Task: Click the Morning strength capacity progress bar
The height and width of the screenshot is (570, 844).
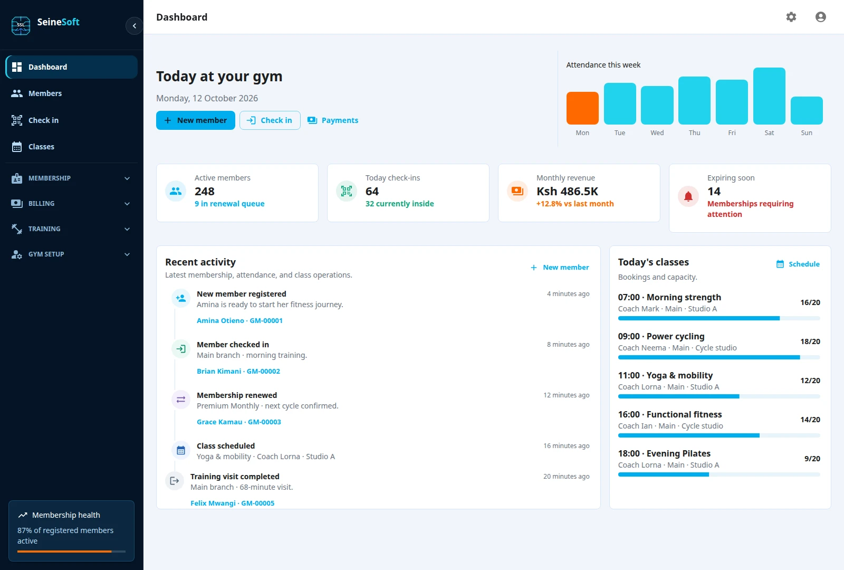Action: click(x=719, y=318)
